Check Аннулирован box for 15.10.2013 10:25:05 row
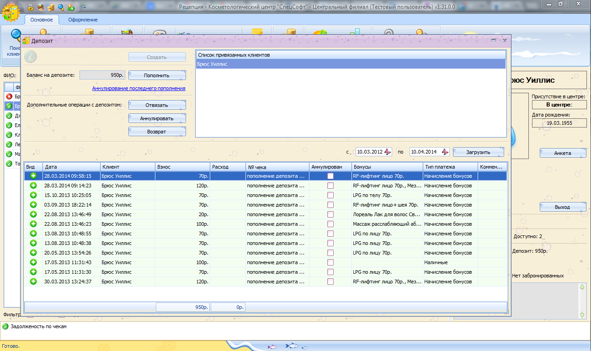The height and width of the screenshot is (351, 591). (330, 195)
